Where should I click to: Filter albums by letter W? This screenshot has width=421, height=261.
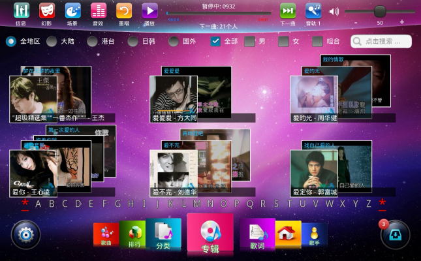pyautogui.click(x=329, y=204)
